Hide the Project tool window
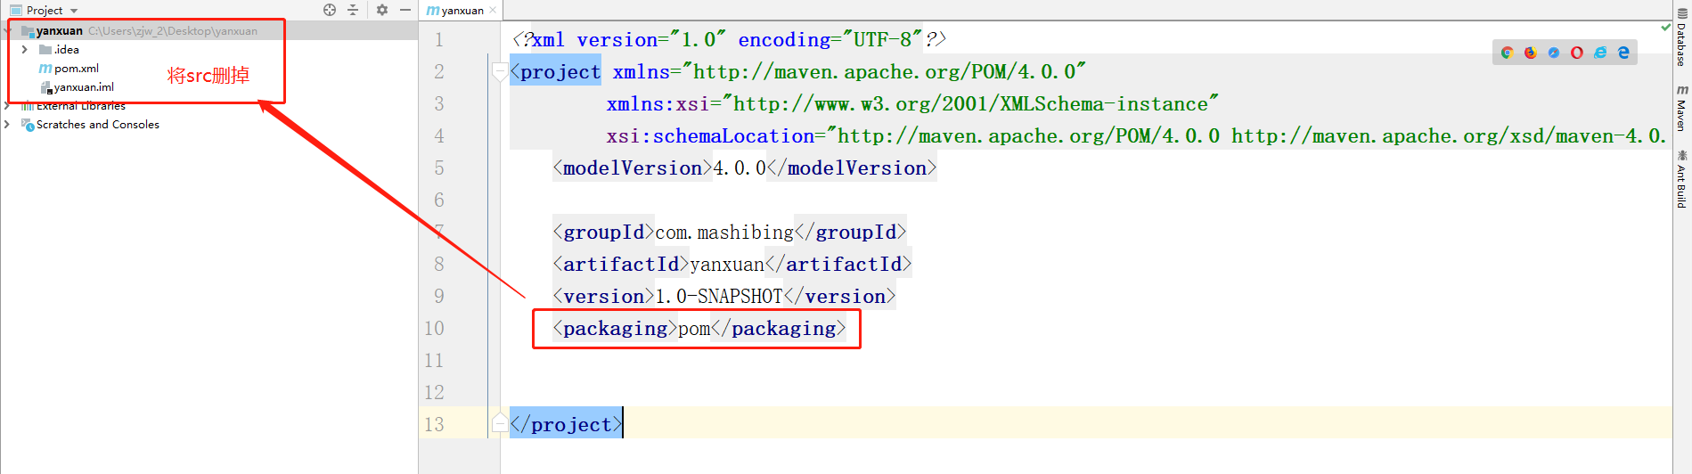 [x=405, y=10]
